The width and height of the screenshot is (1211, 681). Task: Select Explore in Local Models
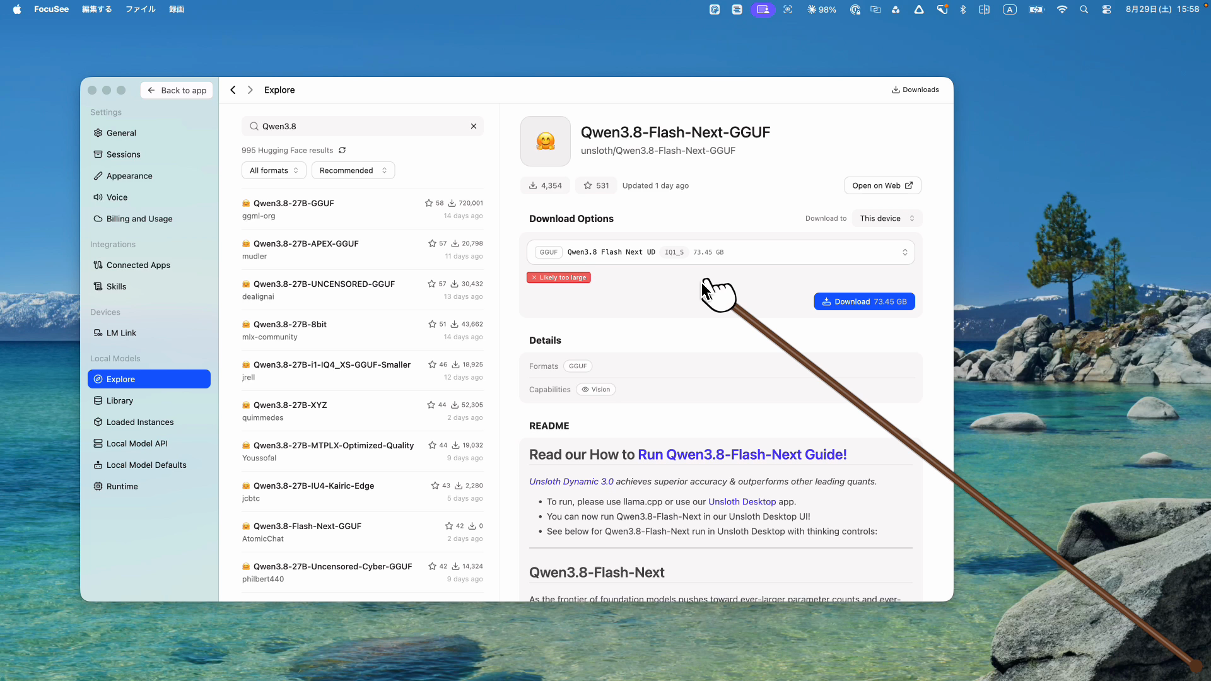point(149,379)
